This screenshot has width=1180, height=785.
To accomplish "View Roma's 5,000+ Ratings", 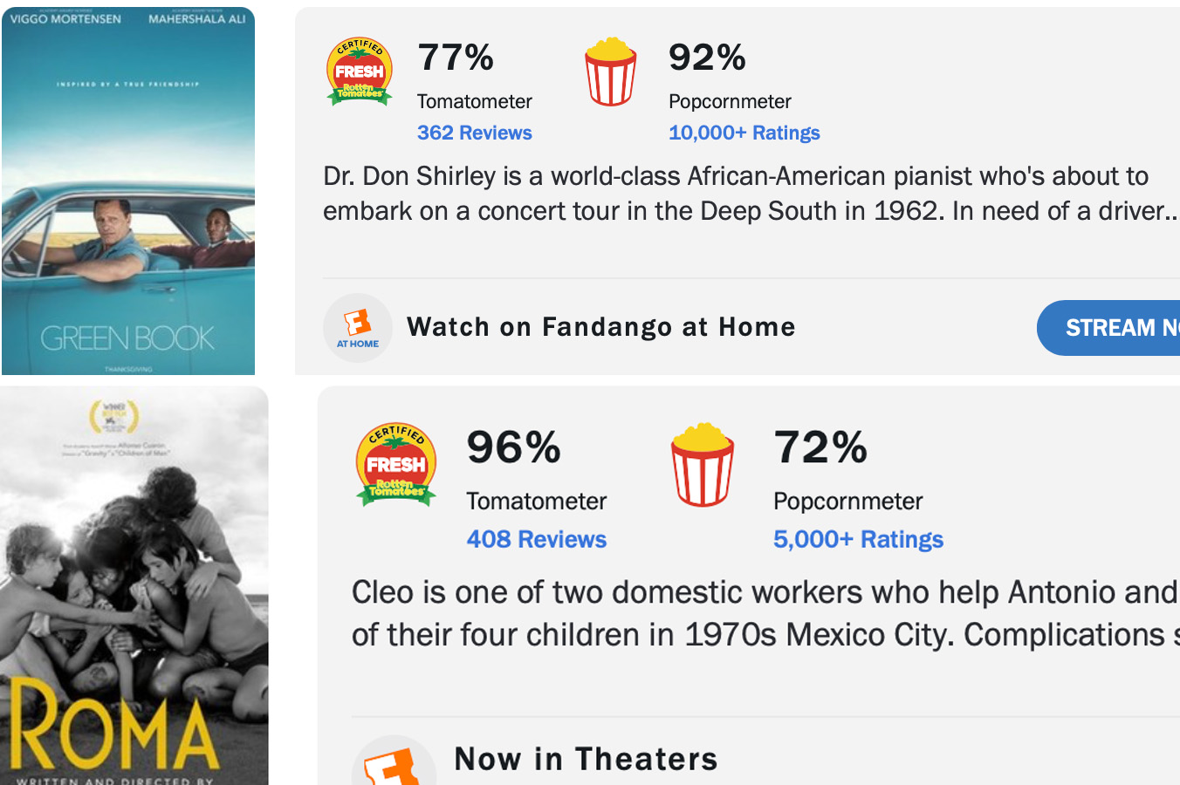I will coord(858,539).
